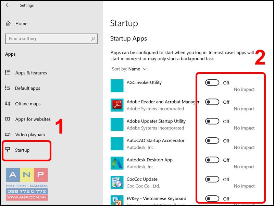Screen dimensions: 274x206
Task: Click the CocCoc Update app icon
Action: coord(117,182)
